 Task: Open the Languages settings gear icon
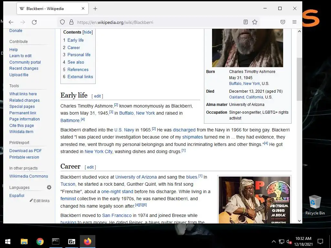click(x=49, y=187)
